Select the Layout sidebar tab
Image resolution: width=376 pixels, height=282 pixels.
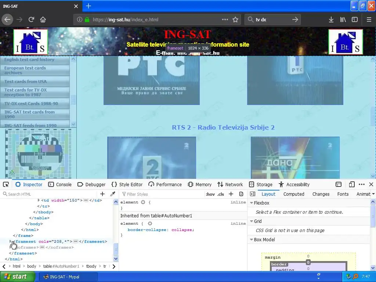click(x=268, y=194)
